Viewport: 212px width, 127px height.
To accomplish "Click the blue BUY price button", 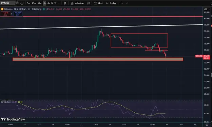I will (18, 14).
